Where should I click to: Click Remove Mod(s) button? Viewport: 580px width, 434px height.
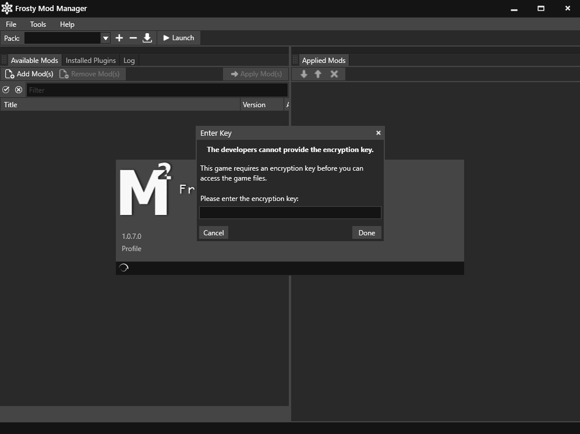[90, 74]
